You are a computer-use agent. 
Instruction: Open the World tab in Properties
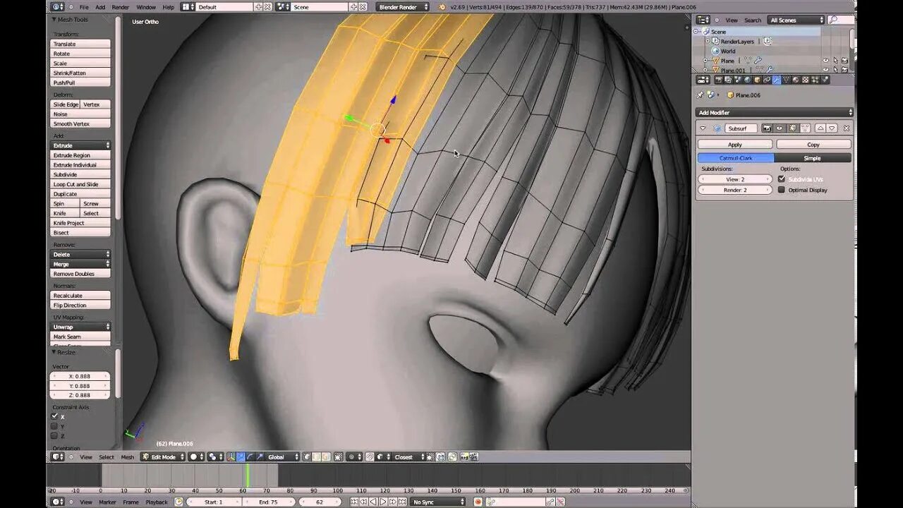pos(747,80)
